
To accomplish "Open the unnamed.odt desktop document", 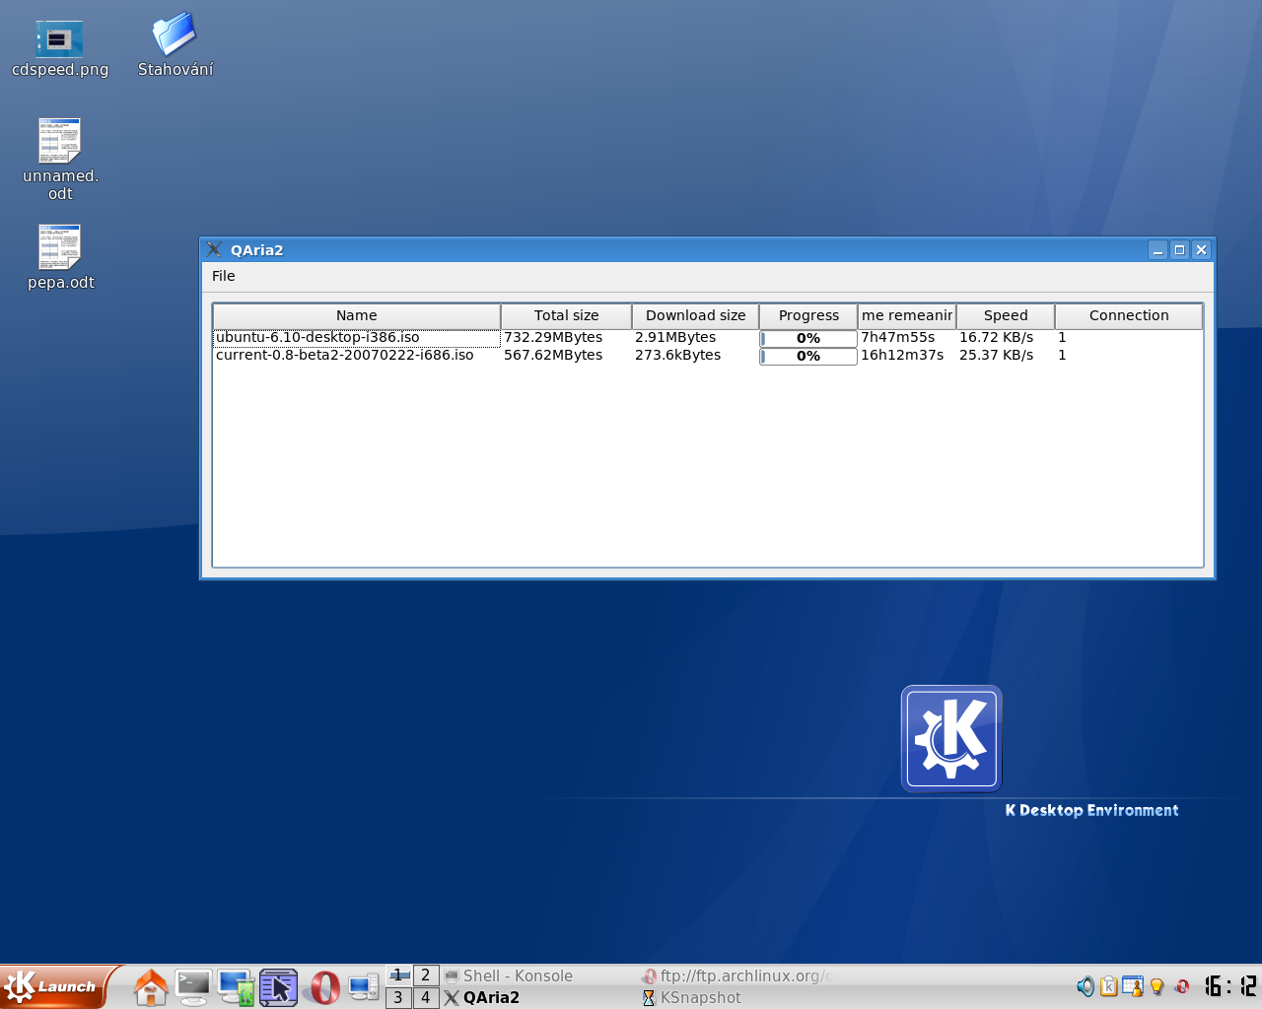I will 60,159.
